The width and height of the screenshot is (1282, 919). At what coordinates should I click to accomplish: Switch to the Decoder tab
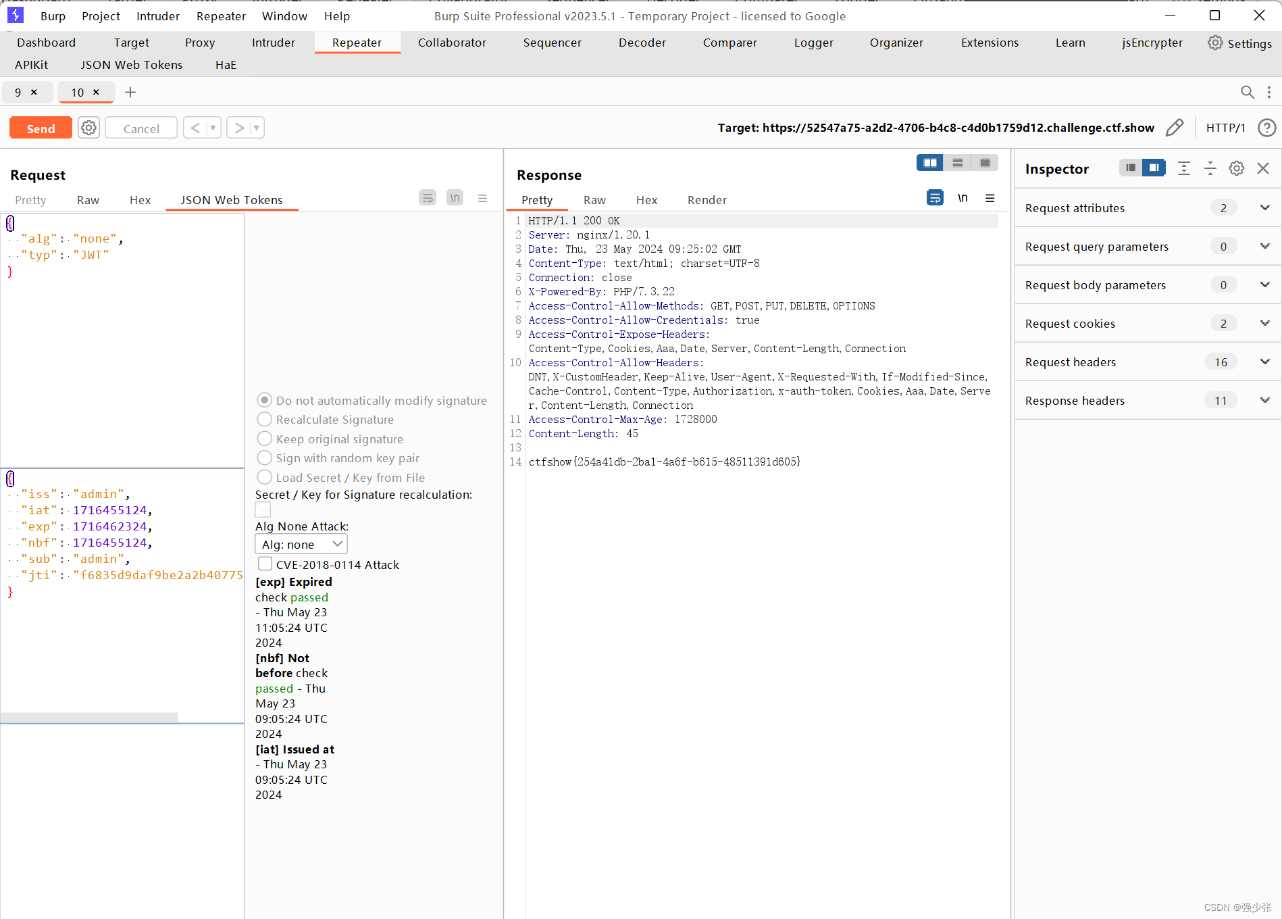click(x=642, y=43)
